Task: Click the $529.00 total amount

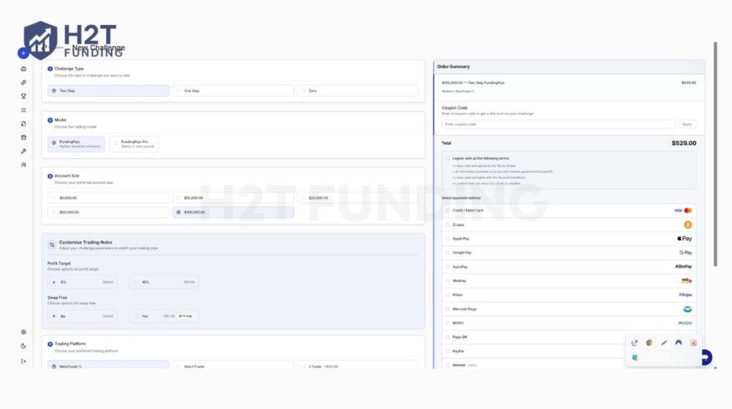Action: 684,143
